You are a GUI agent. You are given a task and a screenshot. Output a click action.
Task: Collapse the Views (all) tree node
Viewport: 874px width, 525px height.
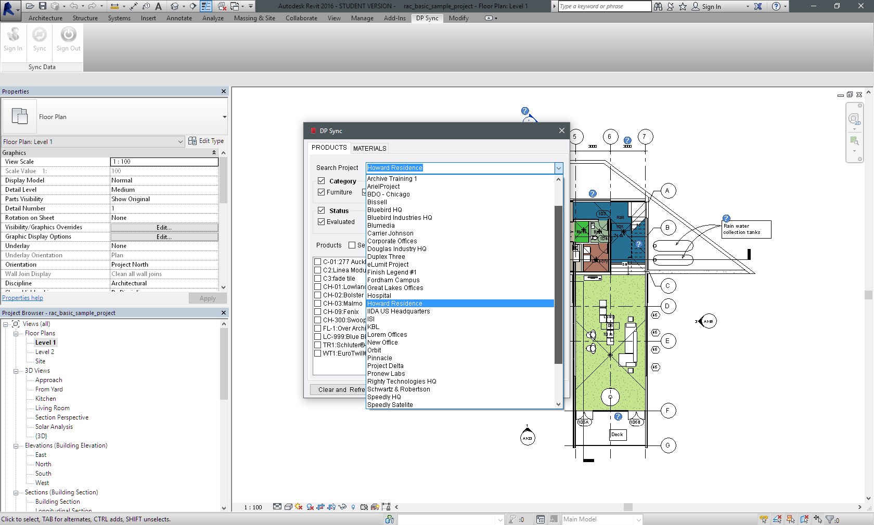tap(6, 324)
